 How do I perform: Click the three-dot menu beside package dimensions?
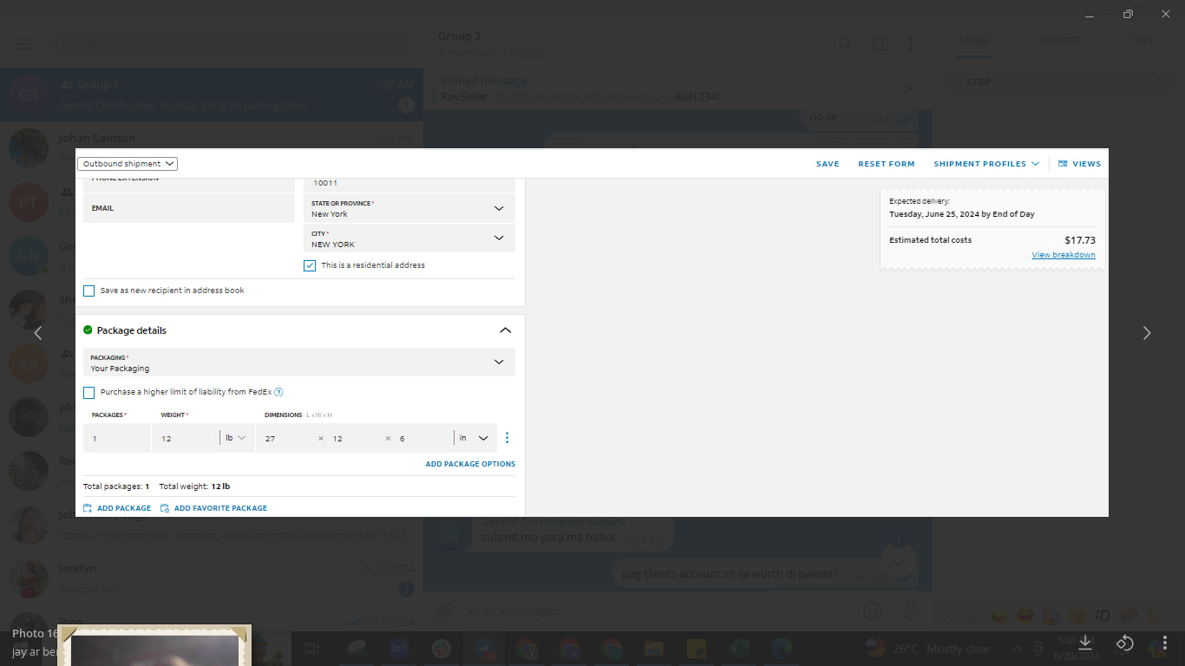(507, 438)
